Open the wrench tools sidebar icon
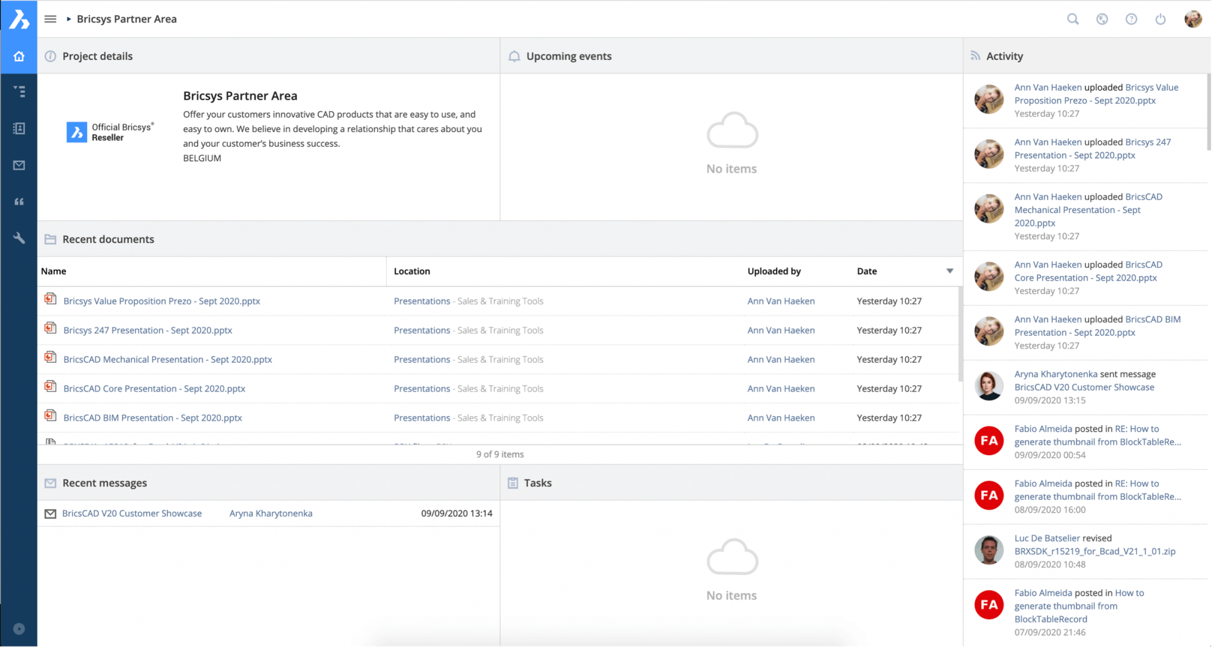 click(x=19, y=238)
